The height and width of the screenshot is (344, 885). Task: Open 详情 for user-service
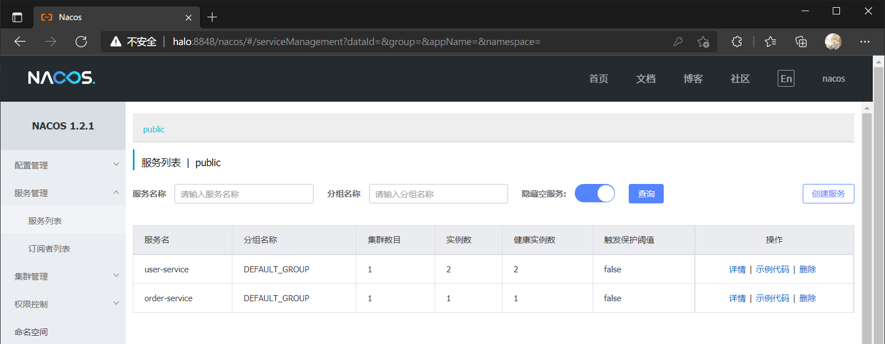[737, 270]
